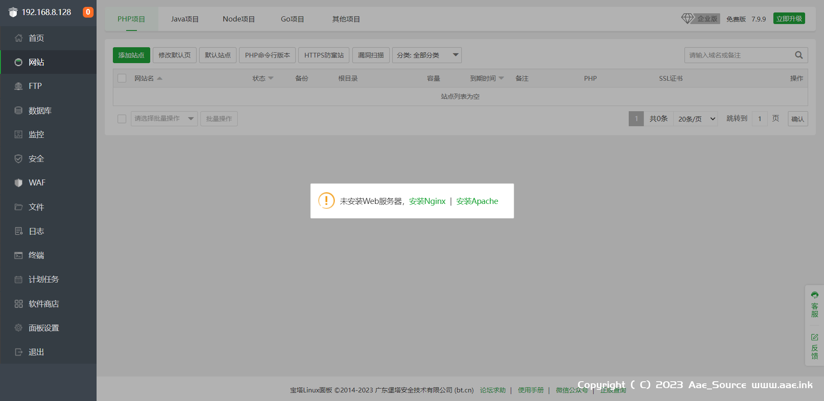
Task: Install Nginx via the 安装Nginx link
Action: 427,201
